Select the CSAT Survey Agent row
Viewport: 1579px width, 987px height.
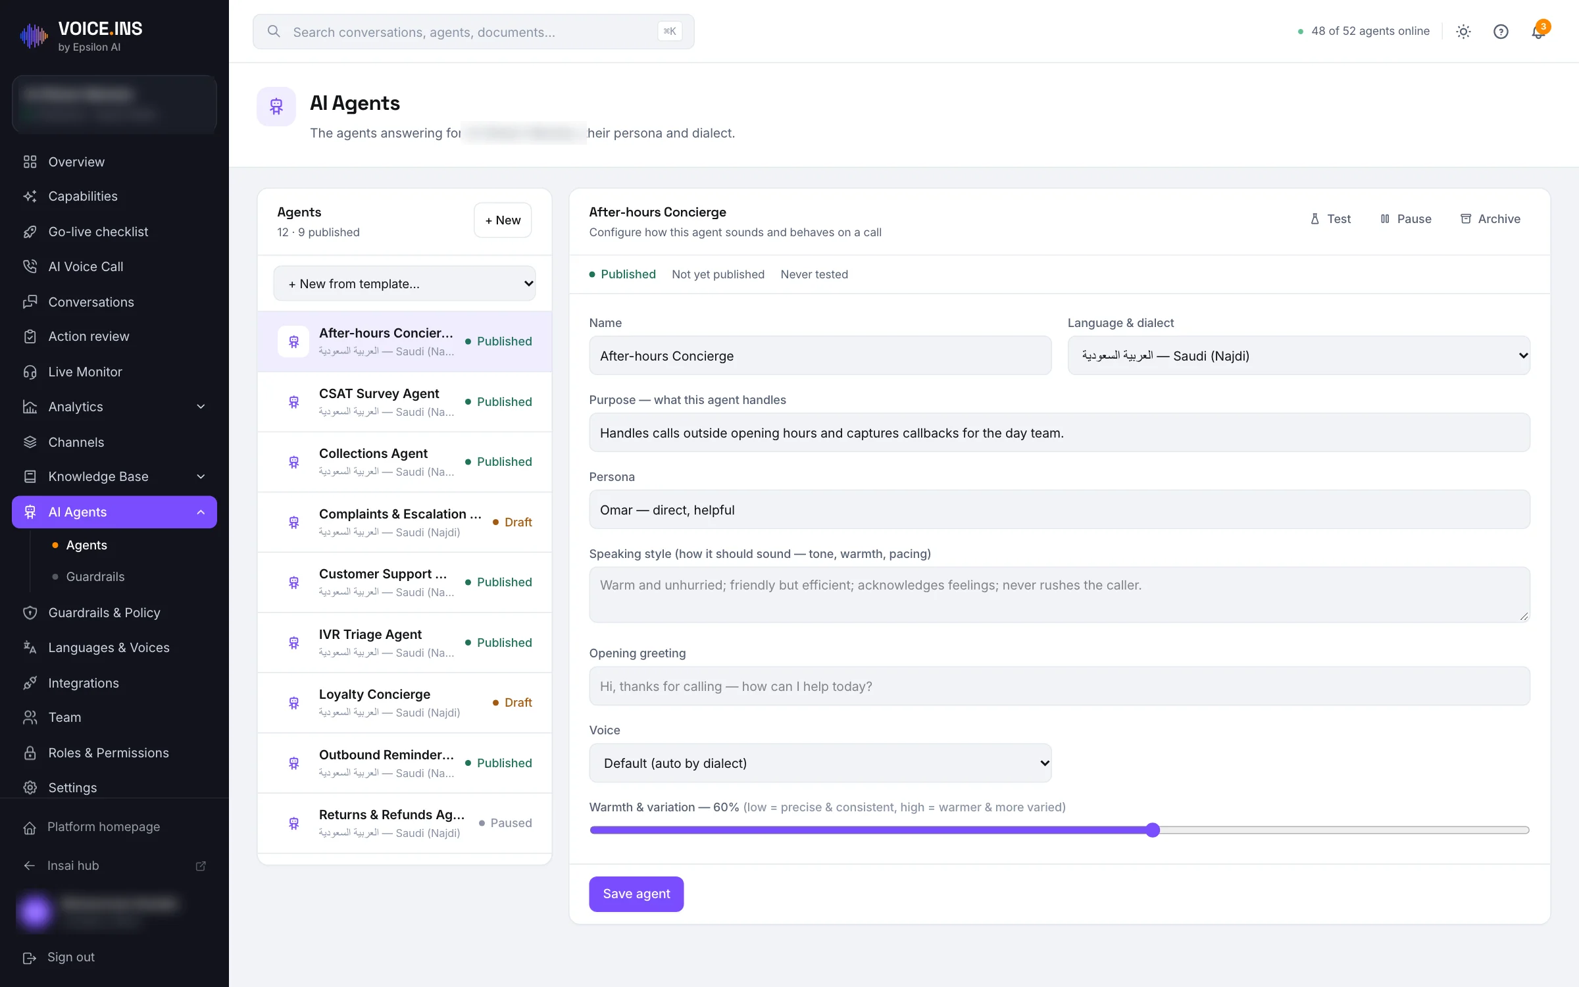(x=405, y=402)
